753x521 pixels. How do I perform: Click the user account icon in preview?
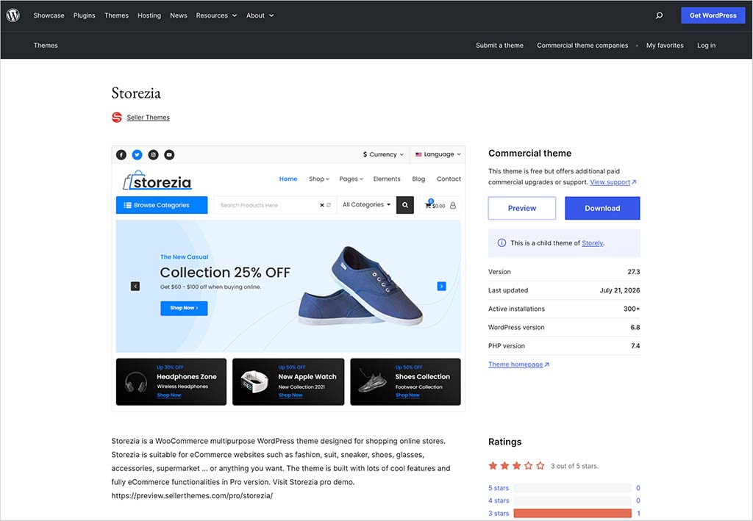452,205
